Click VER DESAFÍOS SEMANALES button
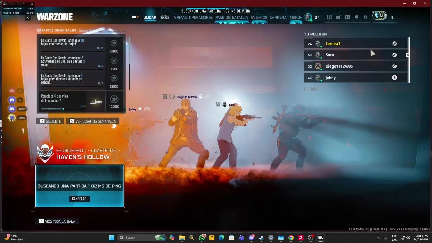This screenshot has height=243, width=432. pyautogui.click(x=92, y=121)
